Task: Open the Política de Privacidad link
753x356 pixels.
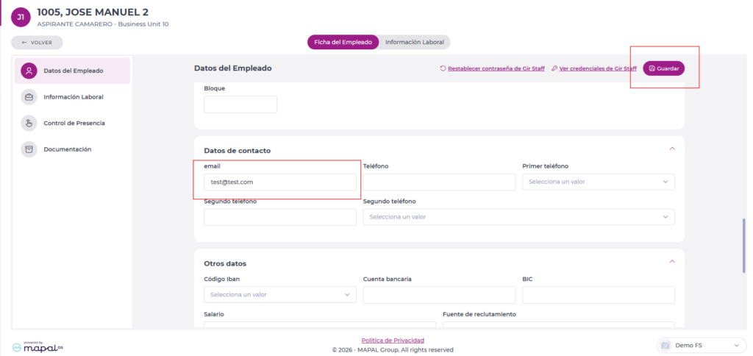Action: 393,341
